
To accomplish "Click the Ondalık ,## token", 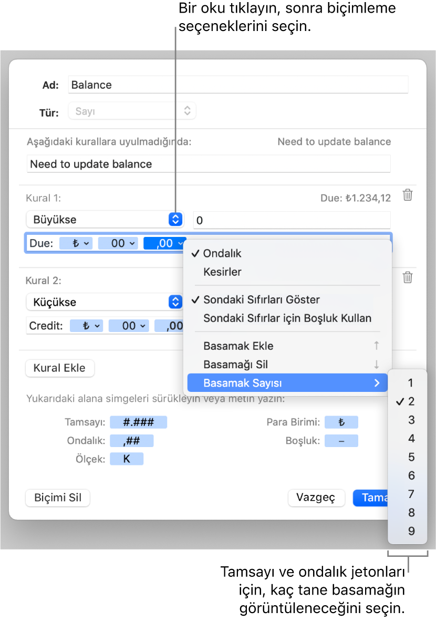I will point(132,441).
